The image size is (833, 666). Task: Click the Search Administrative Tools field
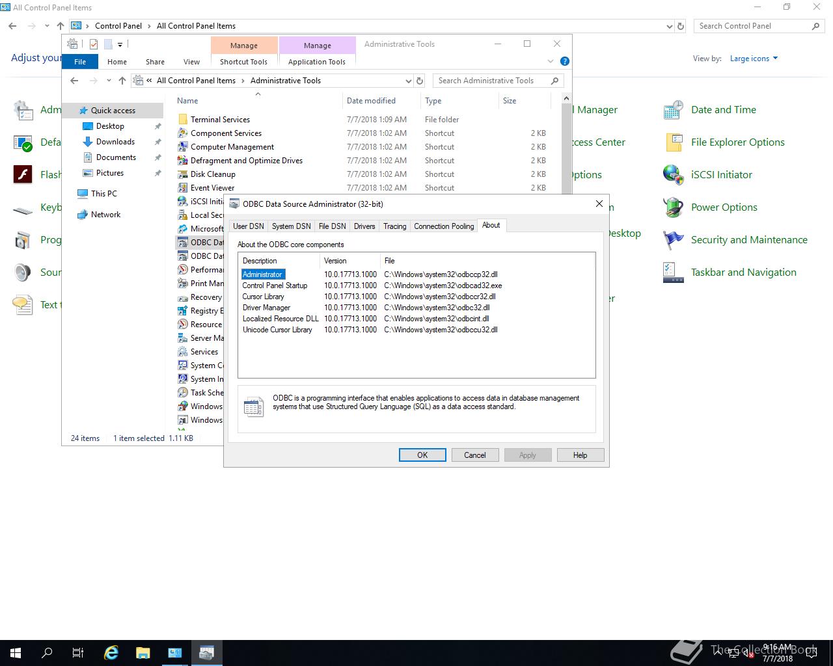(499, 81)
